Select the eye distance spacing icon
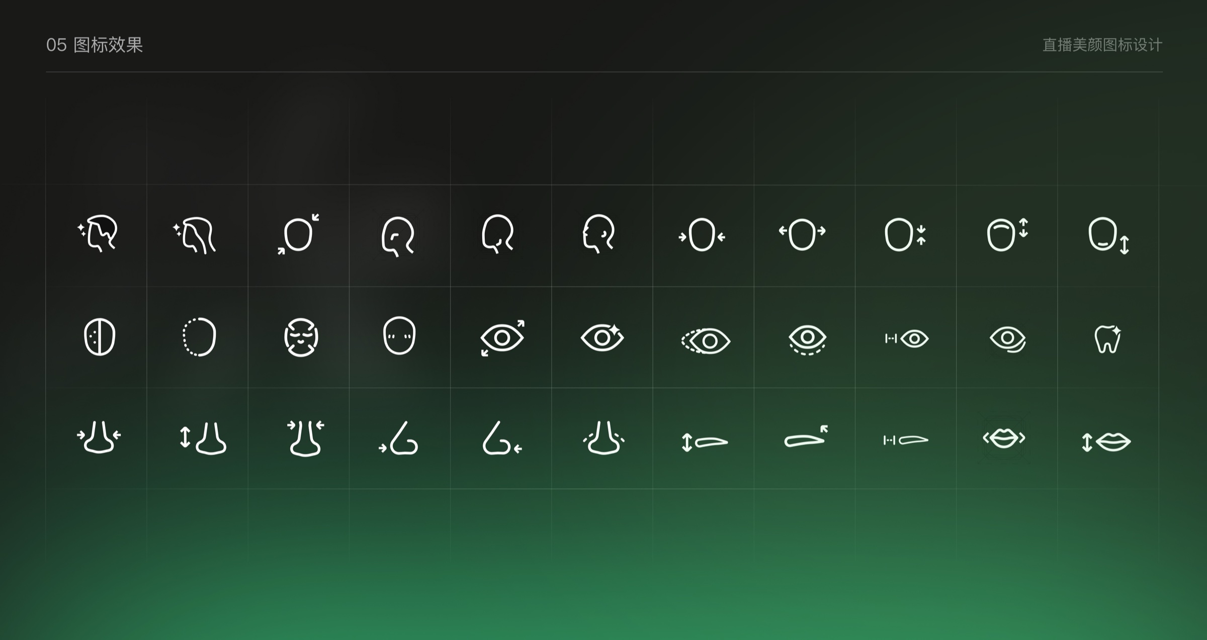Screen dimensions: 1207x640 click(x=907, y=338)
